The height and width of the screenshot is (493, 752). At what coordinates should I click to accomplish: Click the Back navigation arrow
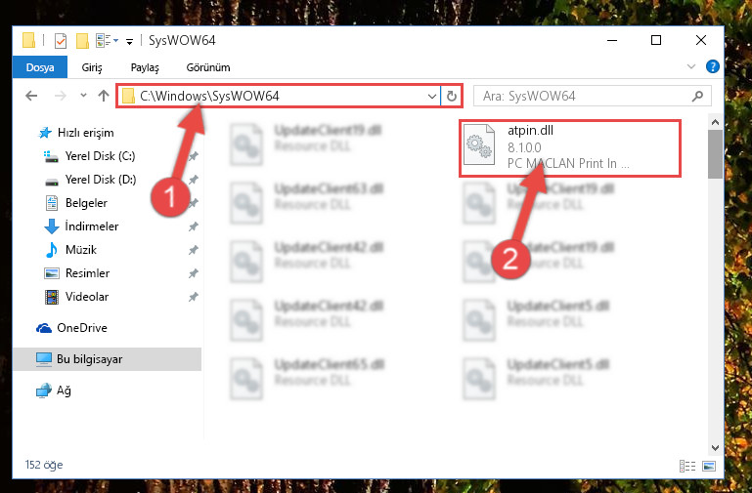(31, 96)
